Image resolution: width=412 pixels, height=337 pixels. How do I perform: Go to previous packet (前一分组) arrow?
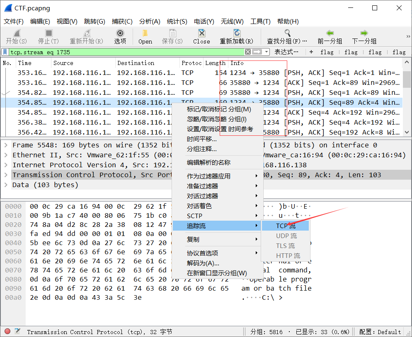click(330, 33)
